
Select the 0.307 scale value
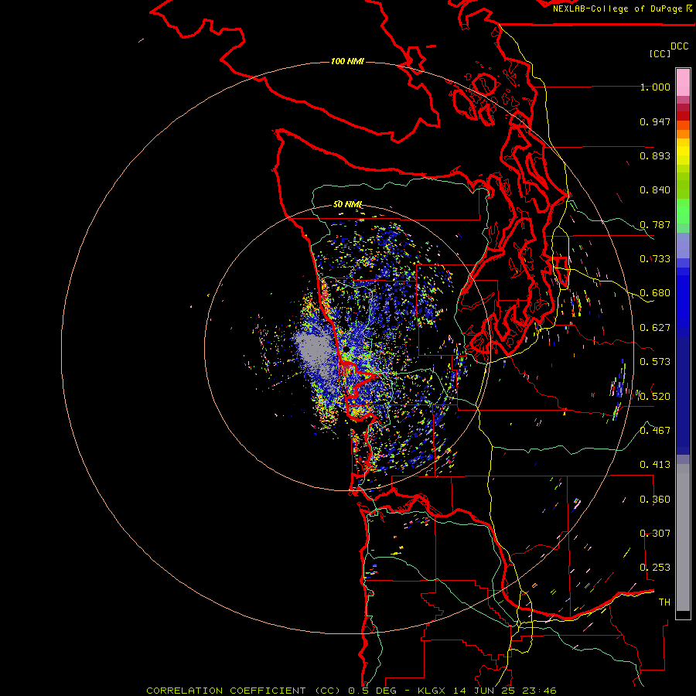click(x=655, y=534)
